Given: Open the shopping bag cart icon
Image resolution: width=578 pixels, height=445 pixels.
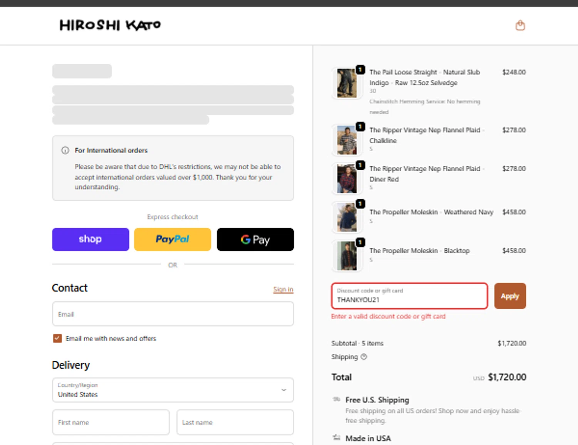Looking at the screenshot, I should (520, 25).
